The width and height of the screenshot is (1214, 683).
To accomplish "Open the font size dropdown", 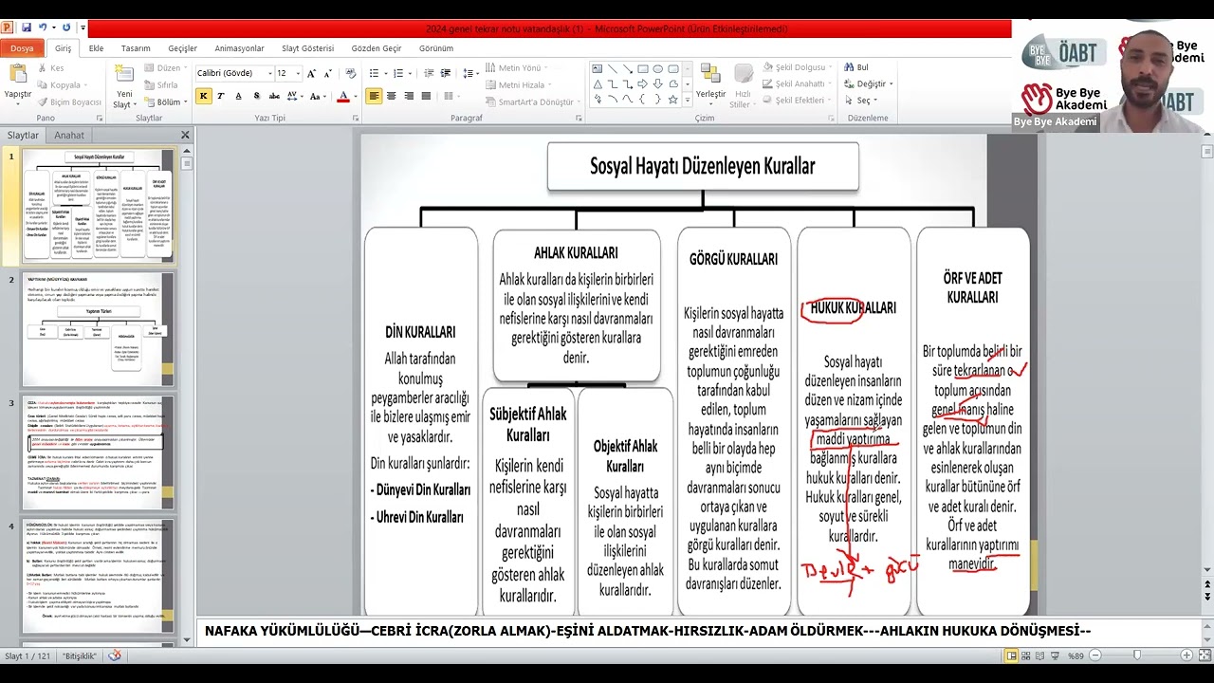I will pos(298,73).
